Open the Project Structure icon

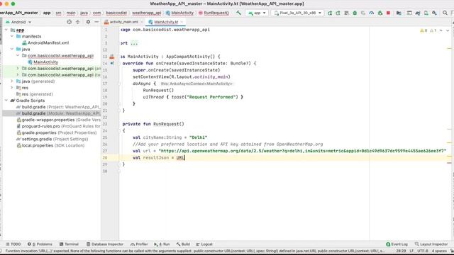pos(399,13)
